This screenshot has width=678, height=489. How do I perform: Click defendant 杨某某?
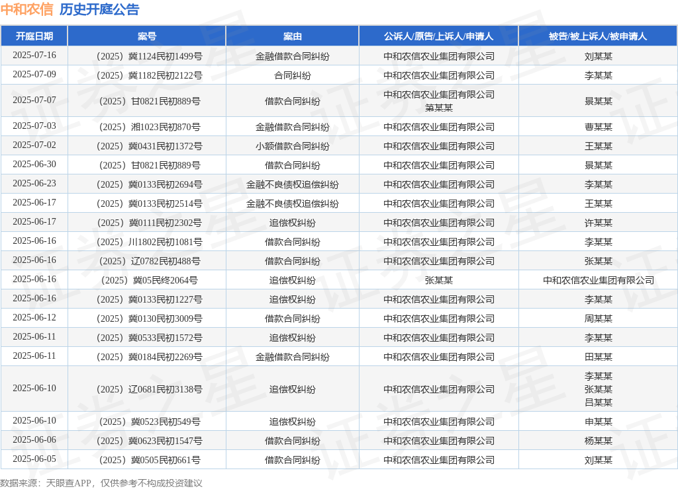[599, 441]
